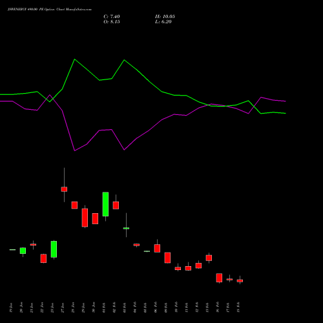Click the 13 Feb date axis label
323x323 pixels.
(207, 307)
